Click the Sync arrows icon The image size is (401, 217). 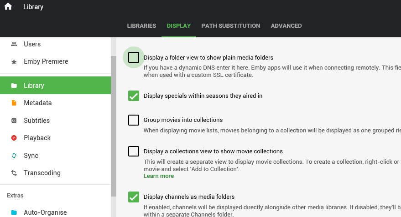coord(14,156)
